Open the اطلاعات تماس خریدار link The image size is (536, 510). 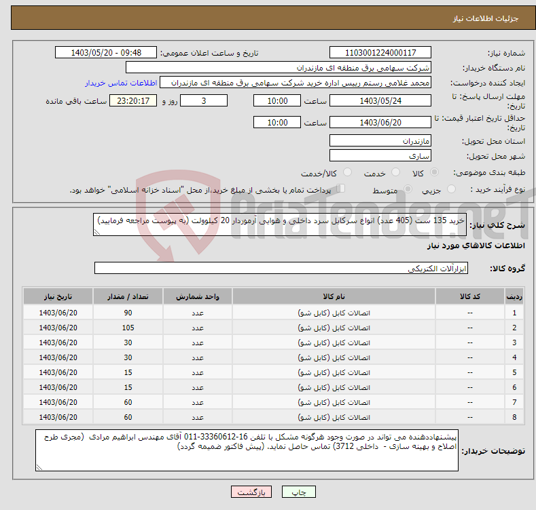pyautogui.click(x=121, y=83)
